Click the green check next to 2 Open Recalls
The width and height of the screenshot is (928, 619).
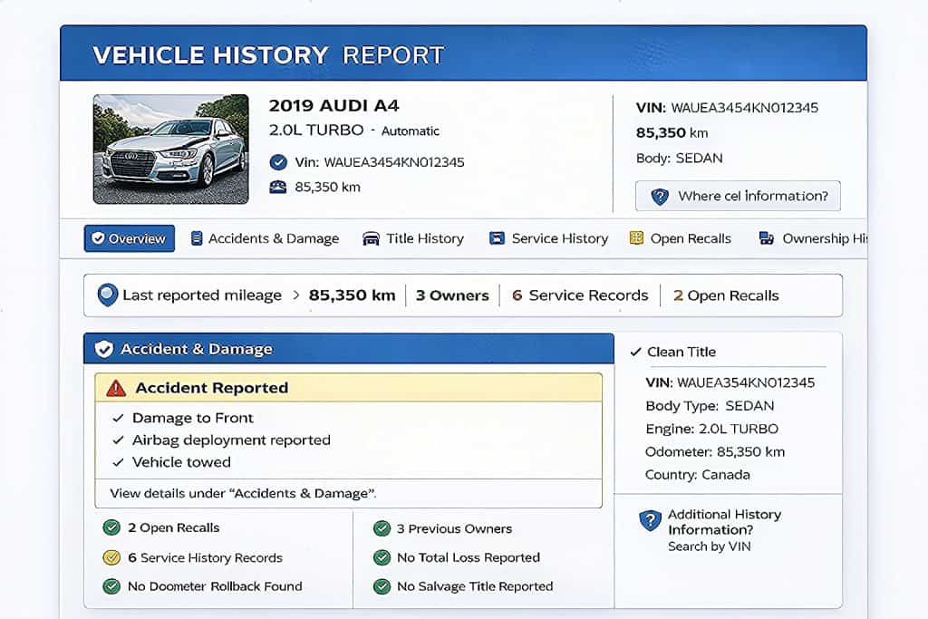click(x=111, y=527)
